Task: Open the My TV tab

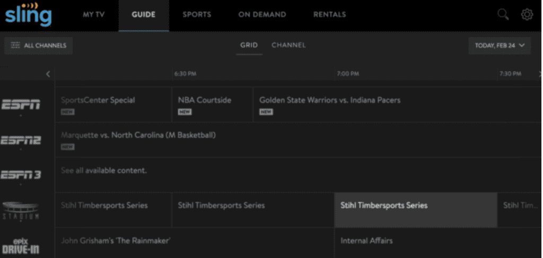Action: (x=93, y=14)
